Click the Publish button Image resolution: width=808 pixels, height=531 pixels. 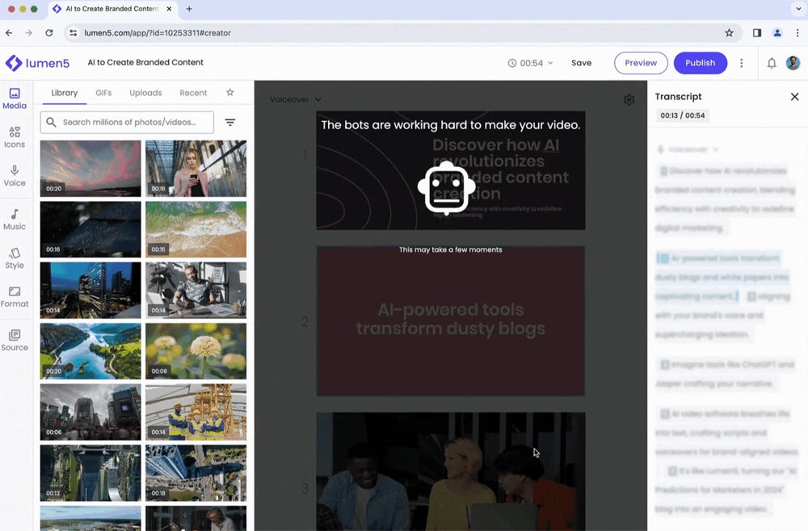pyautogui.click(x=700, y=63)
